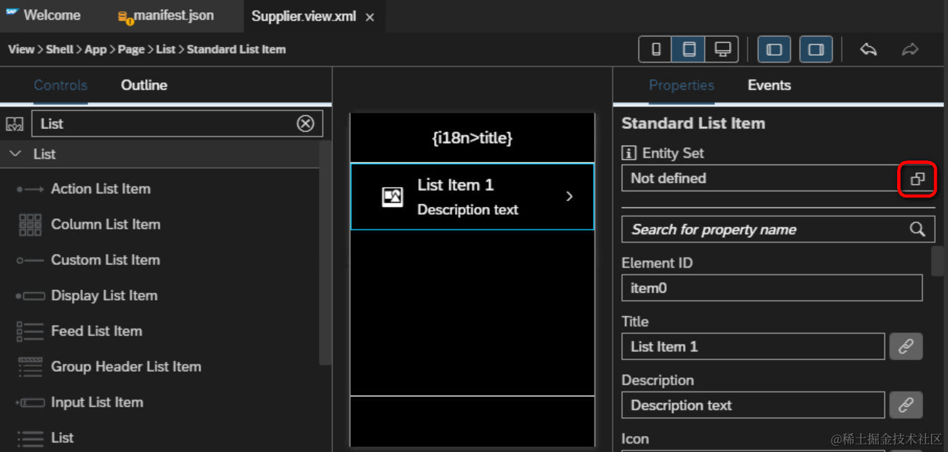Image resolution: width=948 pixels, height=452 pixels.
Task: Undo the last change
Action: [868, 50]
